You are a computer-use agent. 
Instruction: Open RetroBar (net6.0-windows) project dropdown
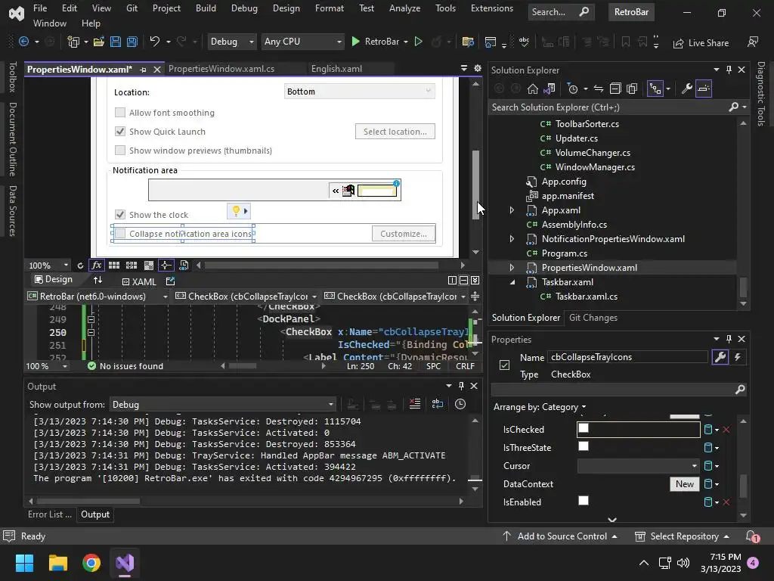pyautogui.click(x=98, y=297)
